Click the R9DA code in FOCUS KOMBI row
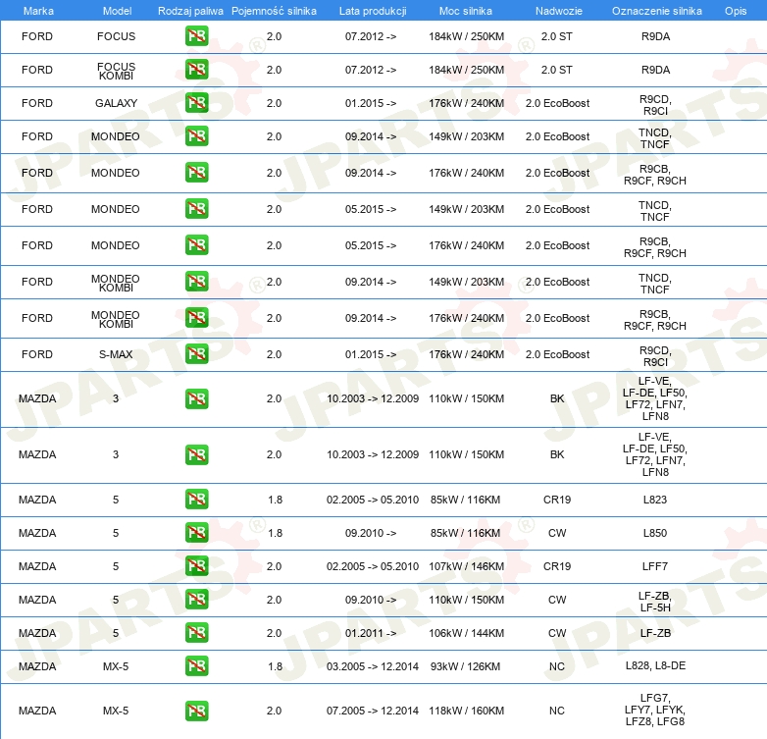767x739 pixels. click(655, 70)
